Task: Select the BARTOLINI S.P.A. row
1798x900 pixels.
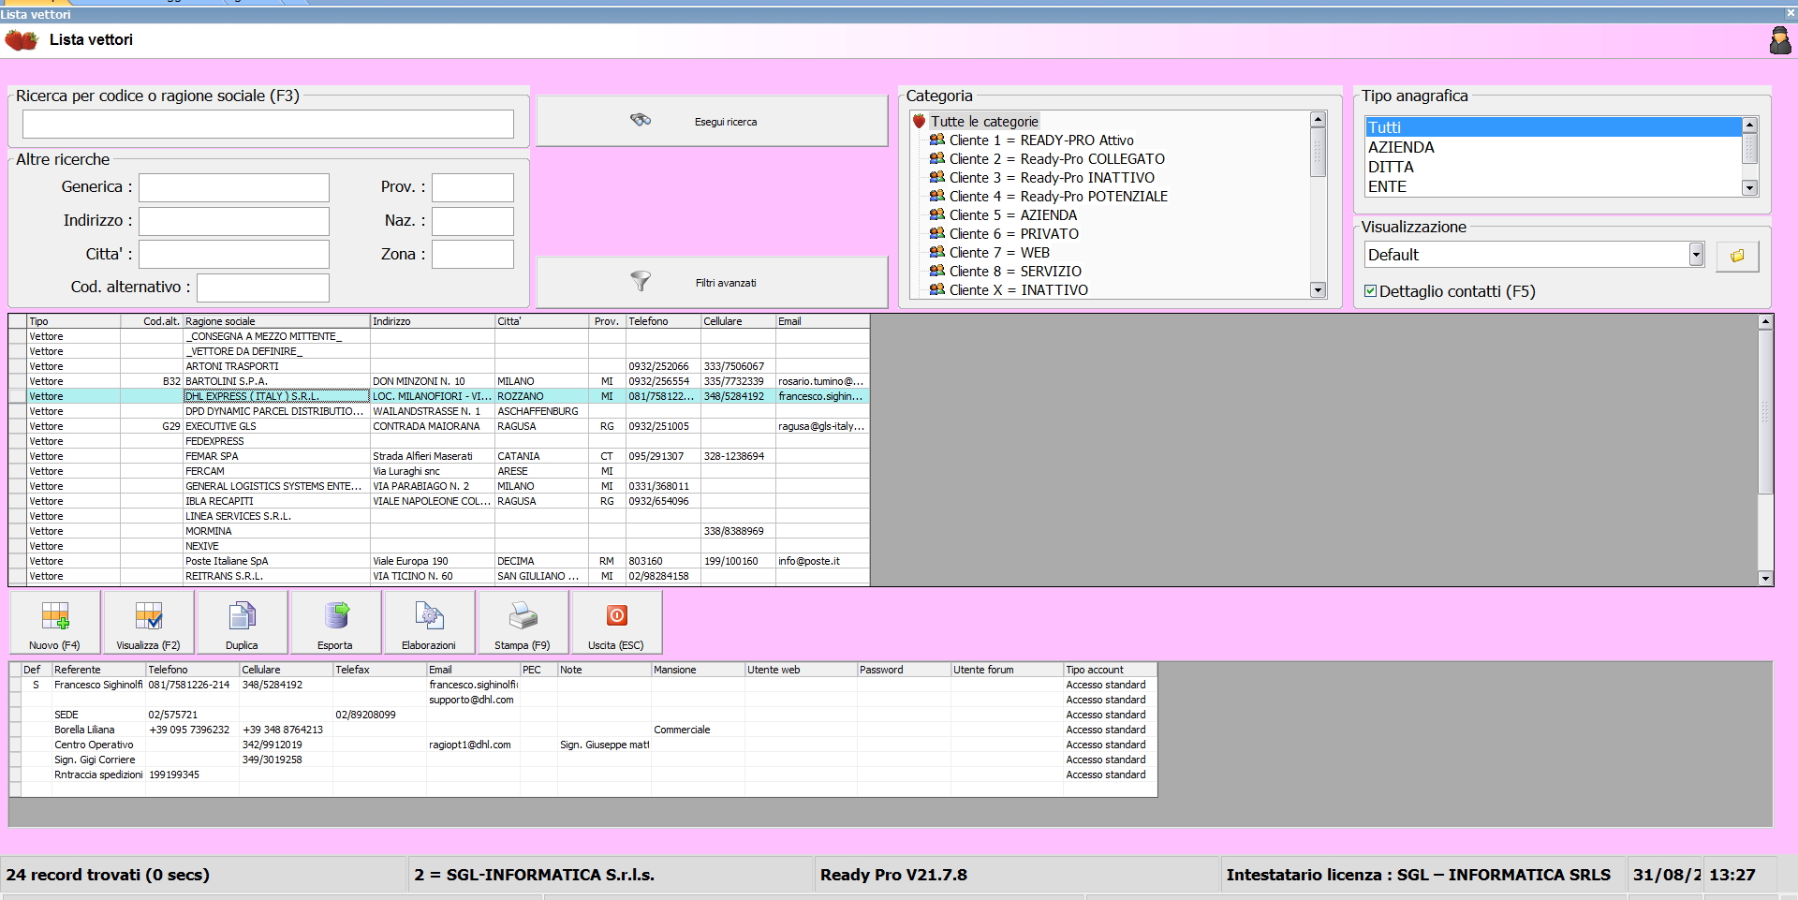Action: click(439, 381)
